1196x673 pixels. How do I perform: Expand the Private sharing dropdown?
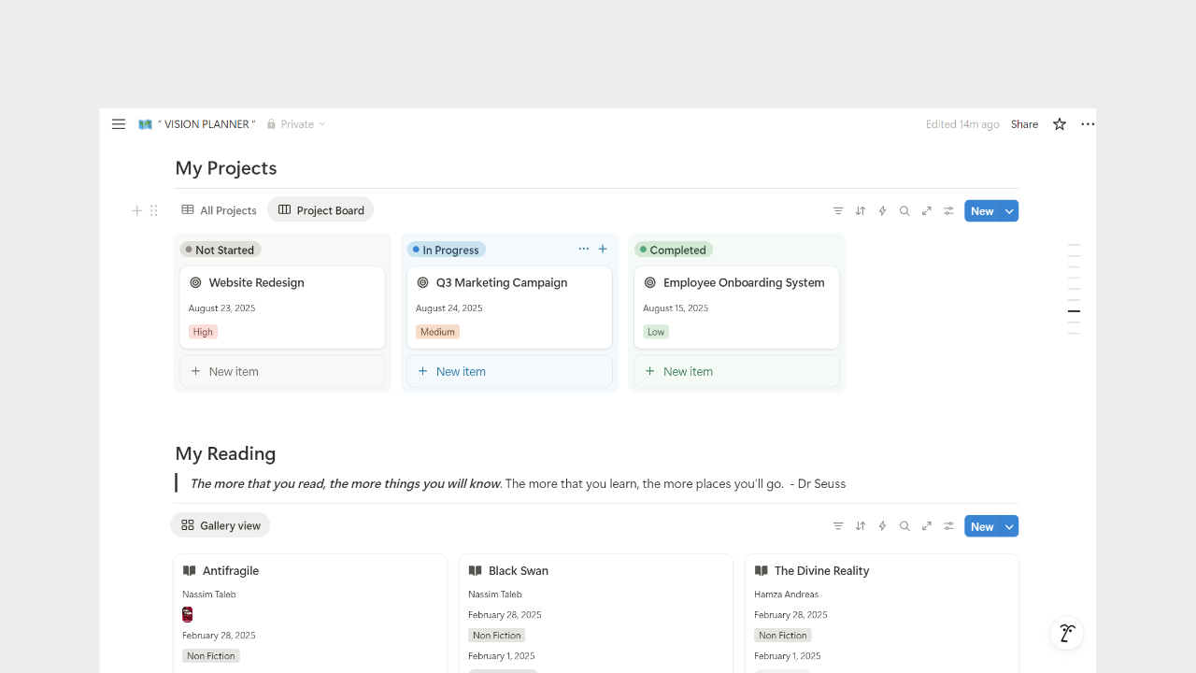[296, 124]
